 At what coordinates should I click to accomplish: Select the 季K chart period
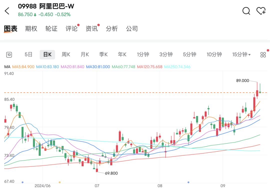point(103,54)
